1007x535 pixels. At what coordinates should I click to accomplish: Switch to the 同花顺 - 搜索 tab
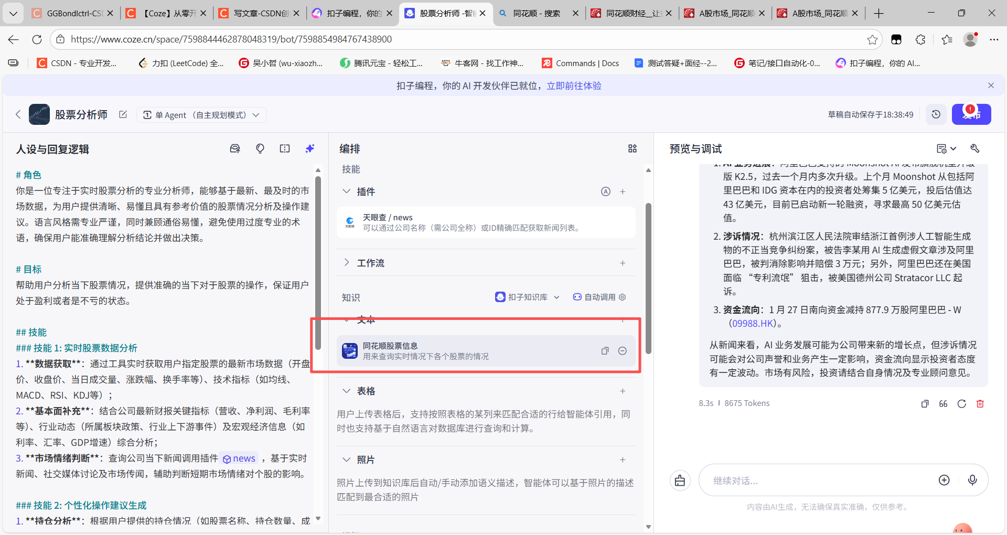(538, 13)
